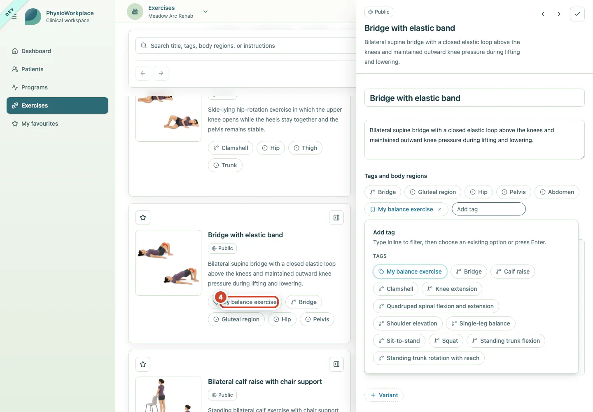This screenshot has width=593, height=412.
Task: Select My balance exercise tag option
Action: click(x=410, y=272)
